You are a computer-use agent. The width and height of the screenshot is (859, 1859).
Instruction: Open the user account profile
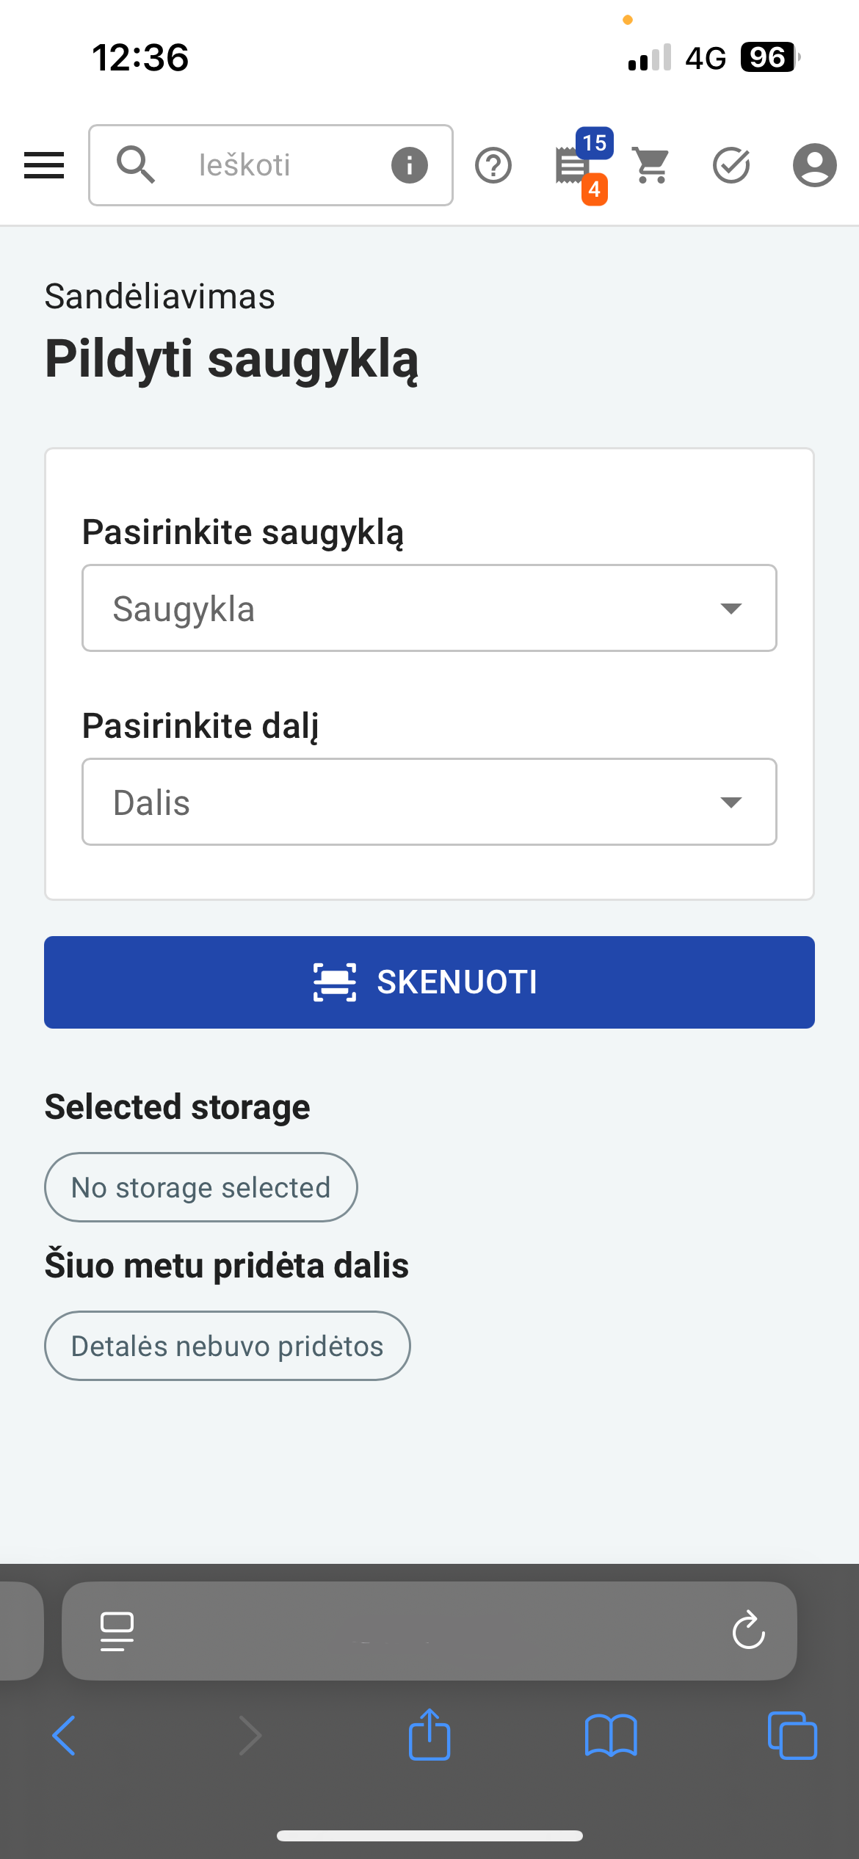coord(814,165)
